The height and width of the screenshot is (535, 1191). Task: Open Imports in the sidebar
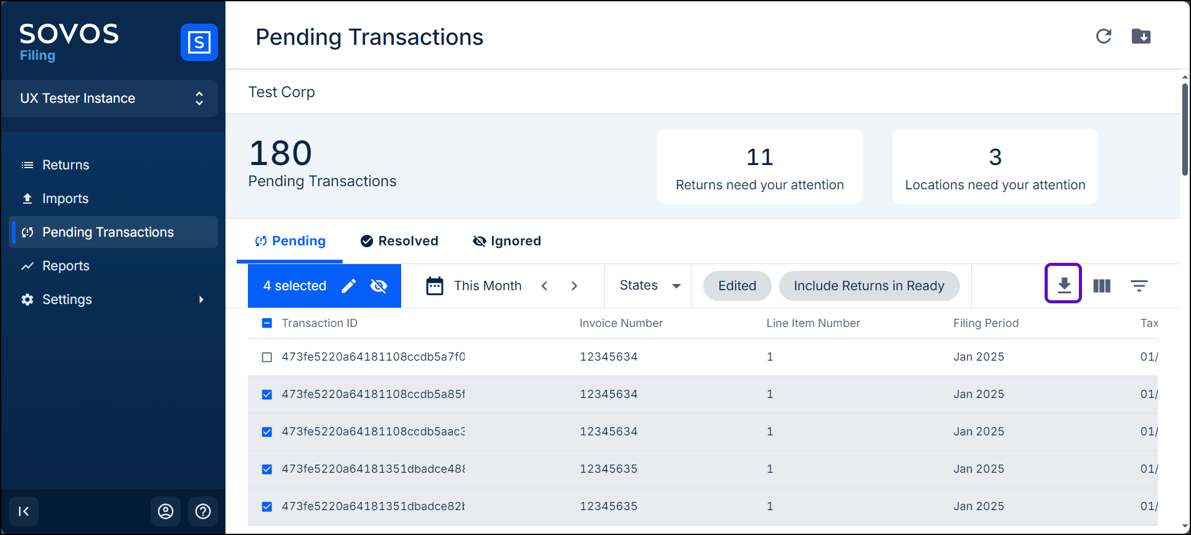point(113,199)
